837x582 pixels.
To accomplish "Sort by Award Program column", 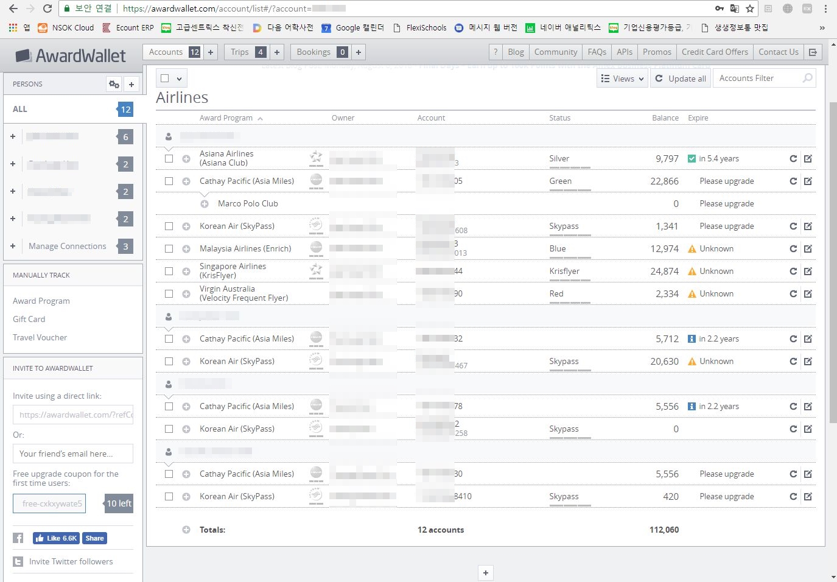I will [x=226, y=117].
